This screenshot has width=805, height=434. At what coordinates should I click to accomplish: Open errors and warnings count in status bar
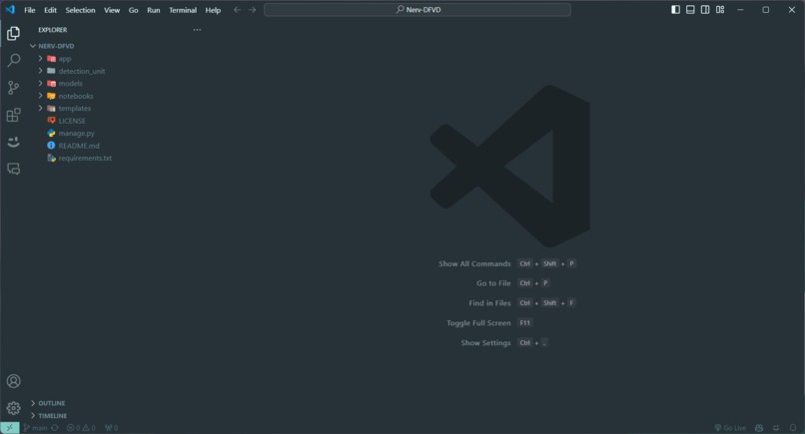[81, 428]
